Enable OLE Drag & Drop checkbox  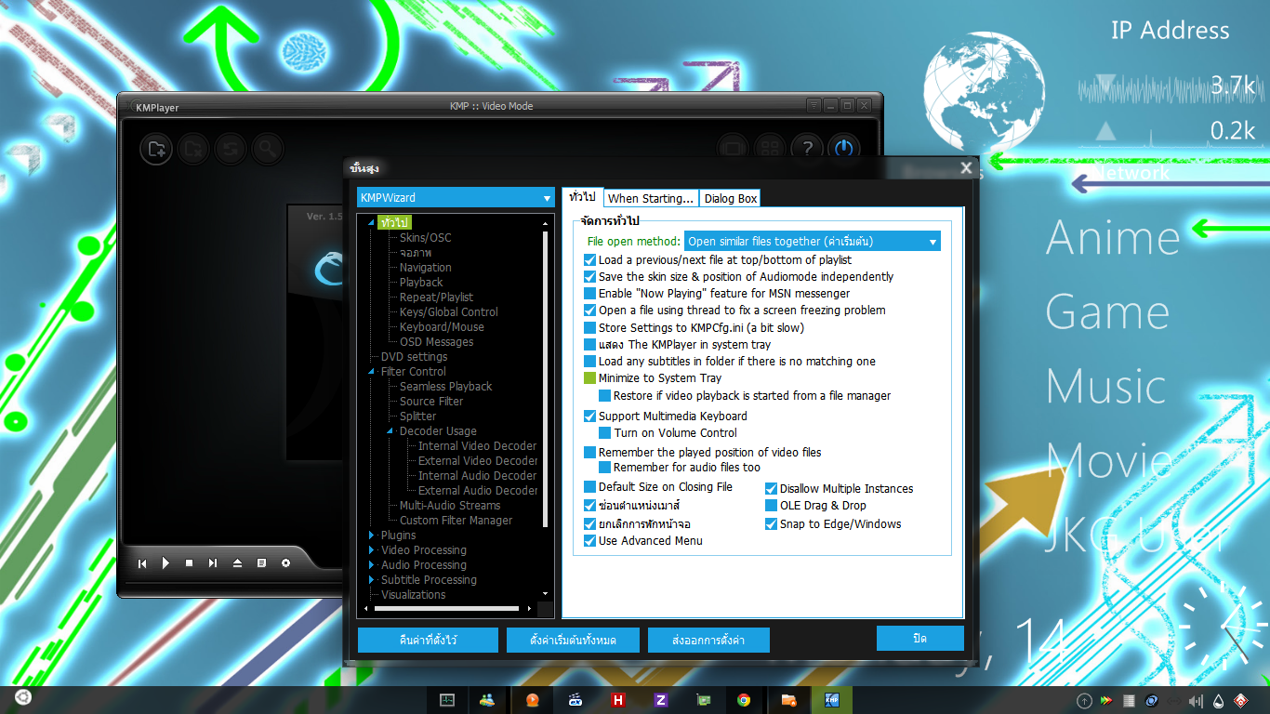click(772, 506)
